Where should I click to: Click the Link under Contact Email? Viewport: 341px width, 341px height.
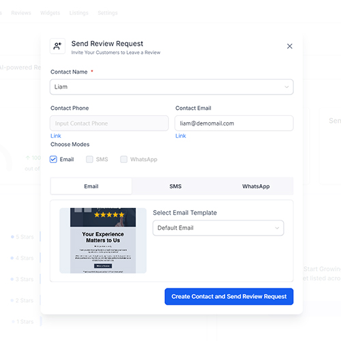[x=181, y=136]
